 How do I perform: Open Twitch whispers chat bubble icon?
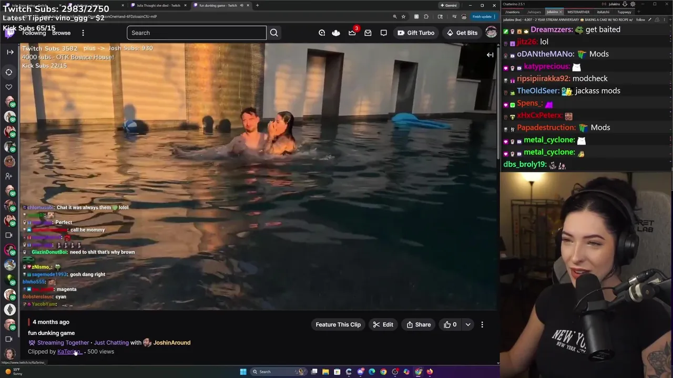384,33
